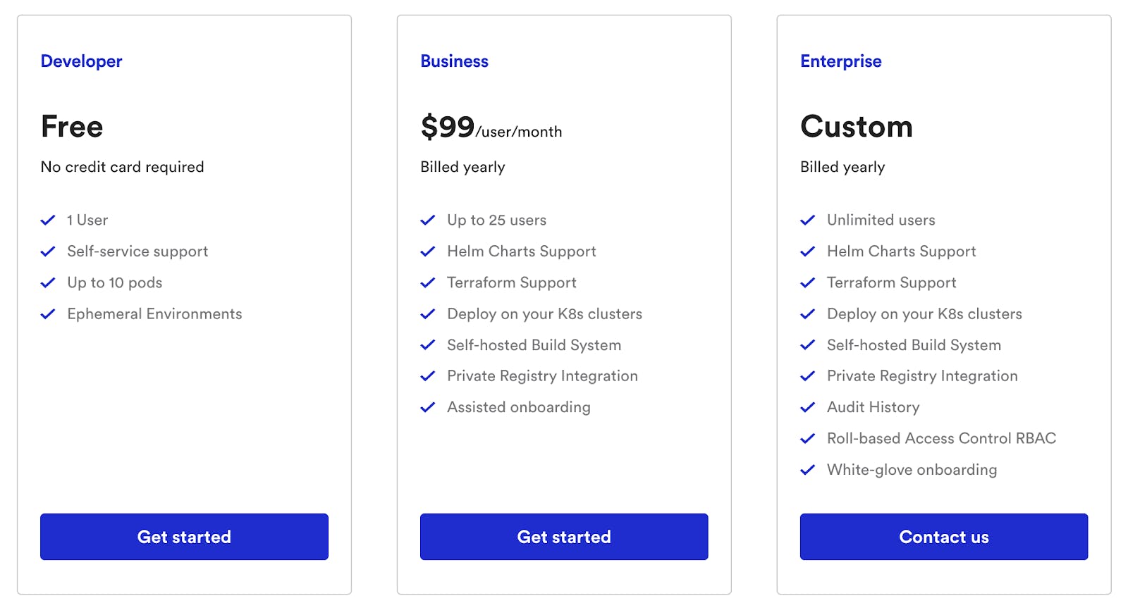Click checkmark next to Ephemeral Environments
This screenshot has height=615, width=1128.
click(48, 314)
